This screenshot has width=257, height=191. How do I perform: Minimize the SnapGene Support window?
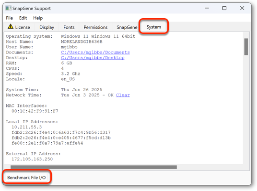coord(207,8)
